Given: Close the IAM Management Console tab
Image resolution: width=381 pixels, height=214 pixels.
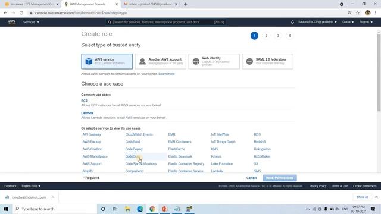Looking at the screenshot, I should (117, 4).
